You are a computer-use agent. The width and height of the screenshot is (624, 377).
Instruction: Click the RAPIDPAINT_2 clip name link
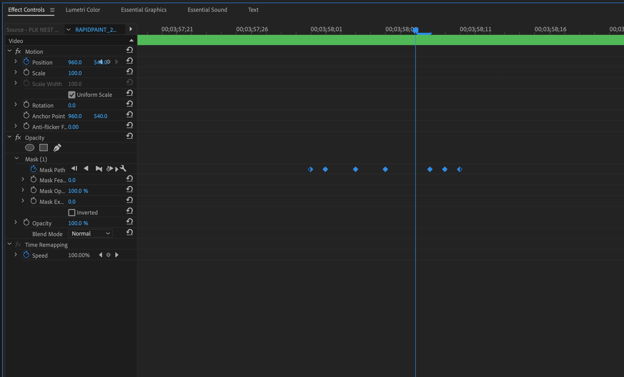96,30
